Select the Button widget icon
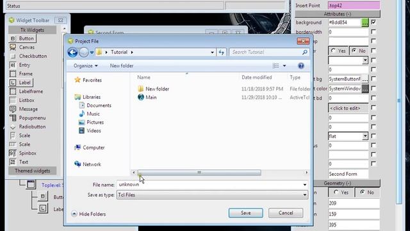The height and width of the screenshot is (231, 410). (13, 38)
